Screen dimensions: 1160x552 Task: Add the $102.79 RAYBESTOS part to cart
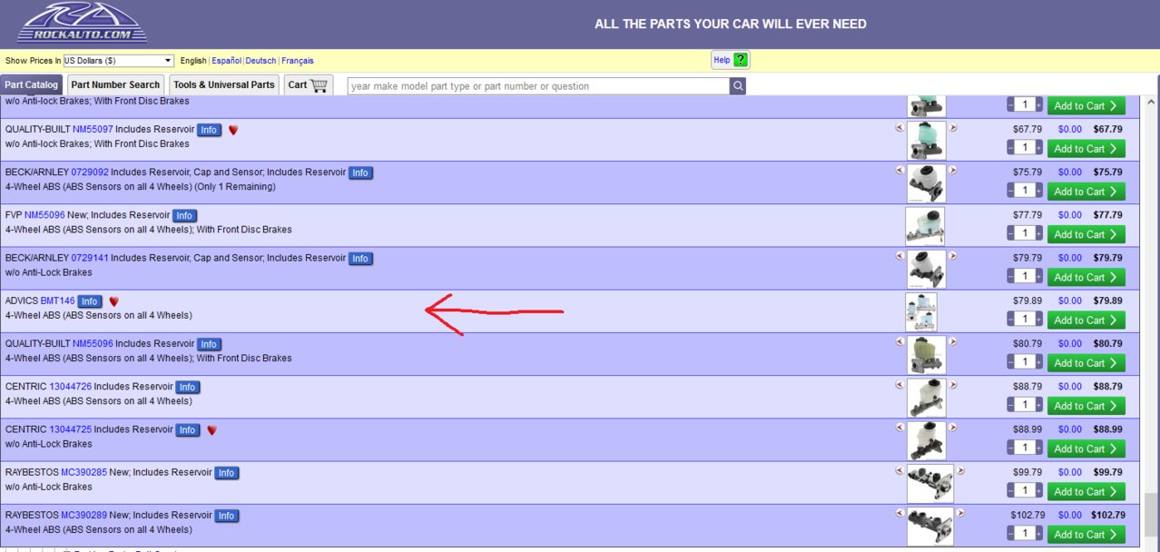tap(1086, 534)
